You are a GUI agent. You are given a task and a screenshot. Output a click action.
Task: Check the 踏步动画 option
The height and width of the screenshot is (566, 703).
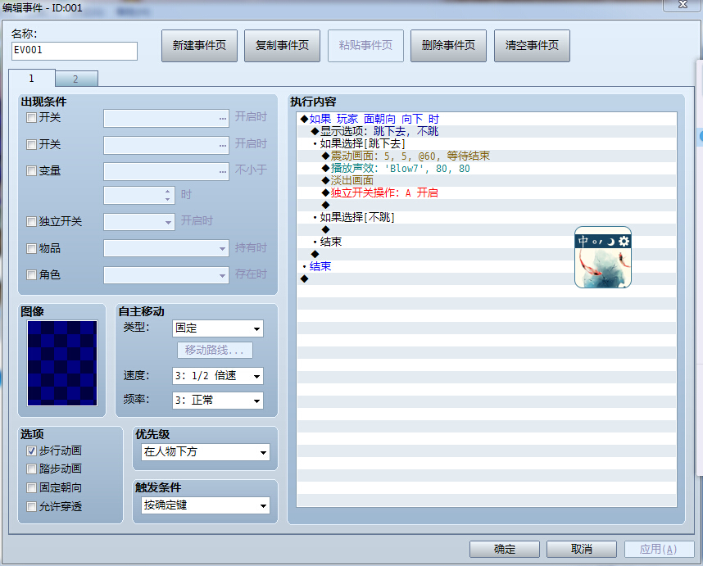click(31, 469)
